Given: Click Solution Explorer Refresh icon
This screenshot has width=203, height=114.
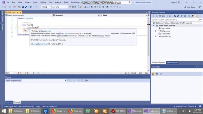Looking at the screenshot, I should point(178,16).
